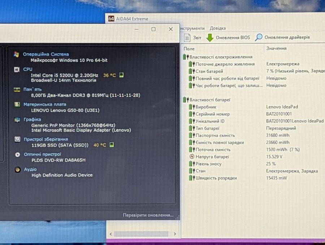Click the RAM stick icon beside Пам'ять

[x=17, y=89]
